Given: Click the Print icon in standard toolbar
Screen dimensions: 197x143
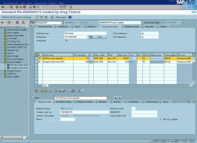Looking at the screenshot, I should 30,7.
